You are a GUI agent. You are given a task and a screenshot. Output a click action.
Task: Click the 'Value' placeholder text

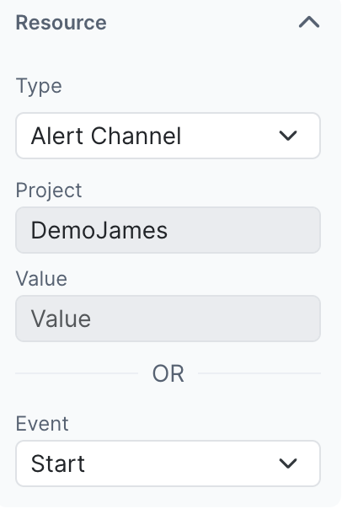coord(61,319)
